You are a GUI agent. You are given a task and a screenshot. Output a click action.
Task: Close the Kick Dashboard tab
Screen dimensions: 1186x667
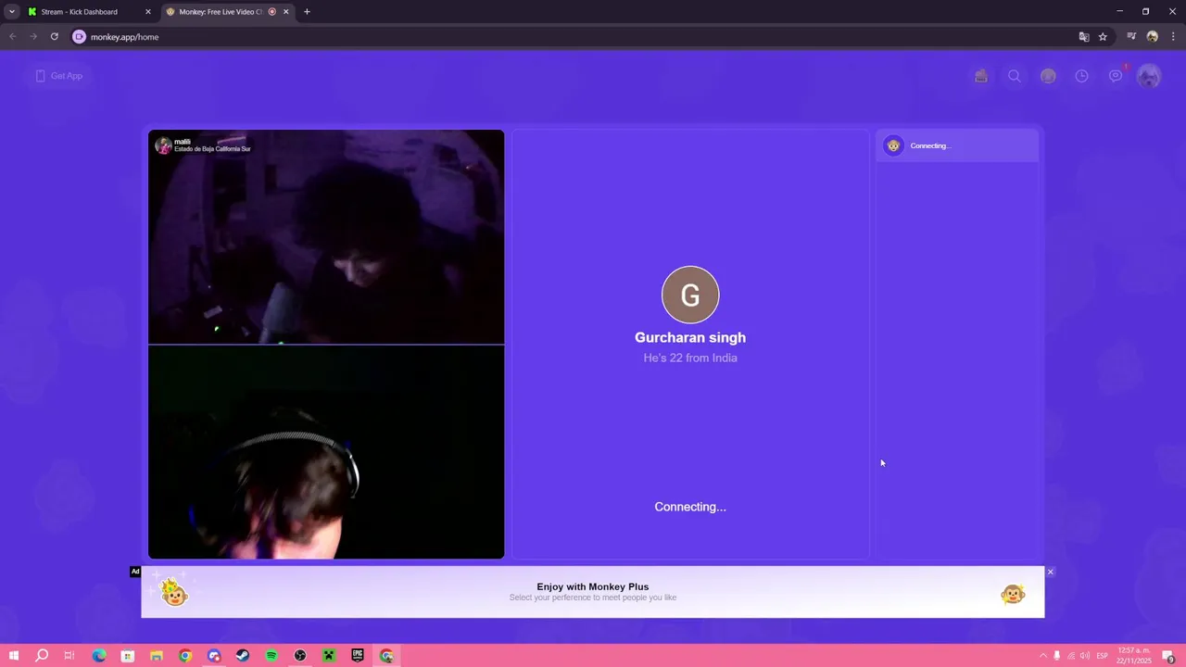click(x=147, y=12)
